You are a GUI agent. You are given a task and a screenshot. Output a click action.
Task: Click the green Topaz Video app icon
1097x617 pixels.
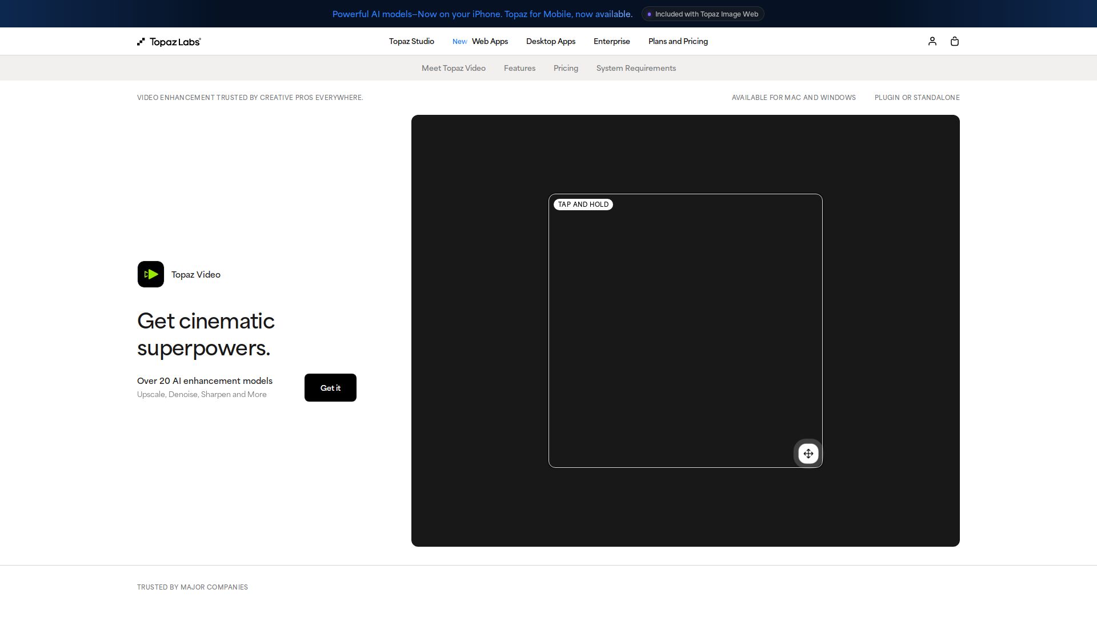151,274
